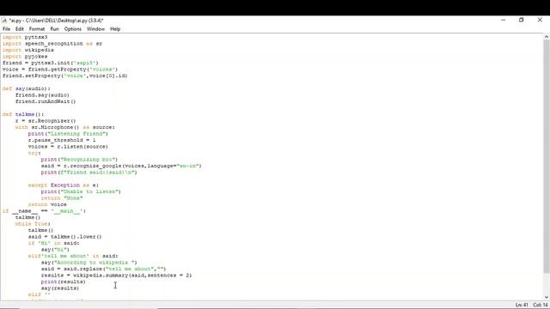Click the line 'friend = pyttsx3.init('sapi5')'
Viewport: 550px width, 309px height.
[x=51, y=63]
